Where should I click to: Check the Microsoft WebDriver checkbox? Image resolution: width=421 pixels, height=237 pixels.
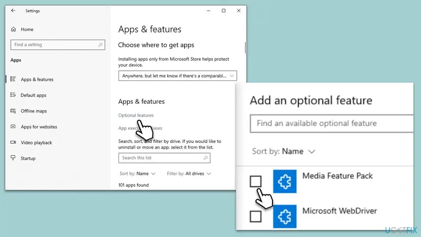tap(255, 216)
